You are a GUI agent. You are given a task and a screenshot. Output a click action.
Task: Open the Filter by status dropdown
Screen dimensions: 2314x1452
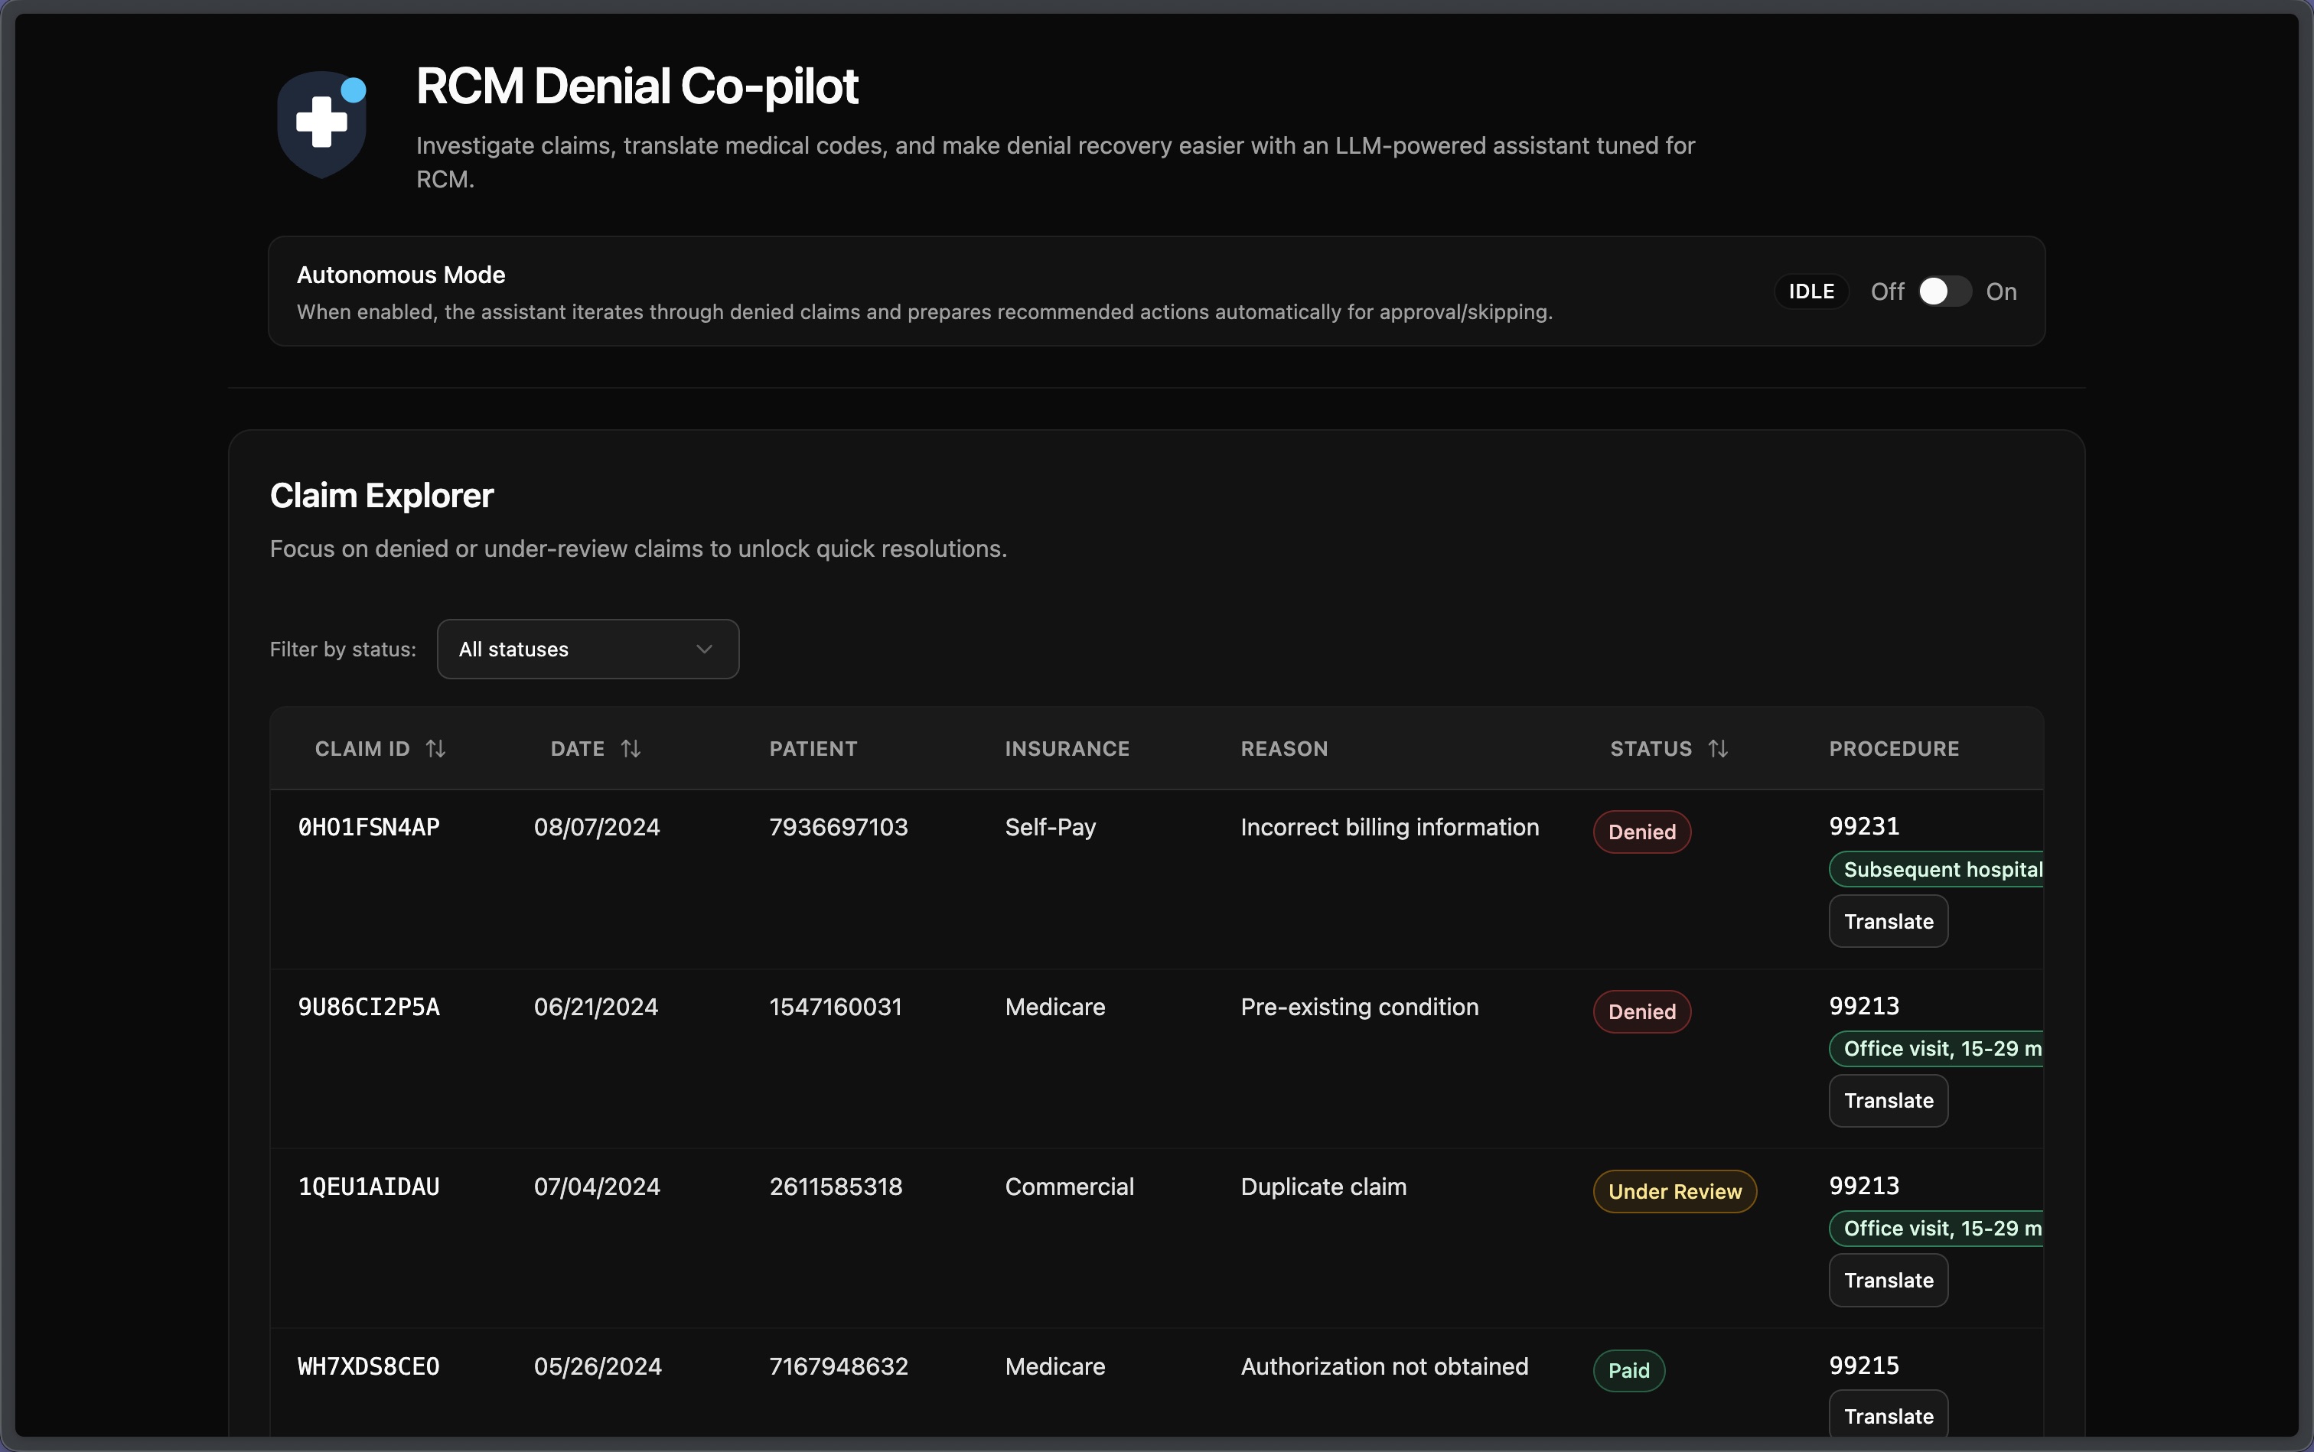click(587, 649)
